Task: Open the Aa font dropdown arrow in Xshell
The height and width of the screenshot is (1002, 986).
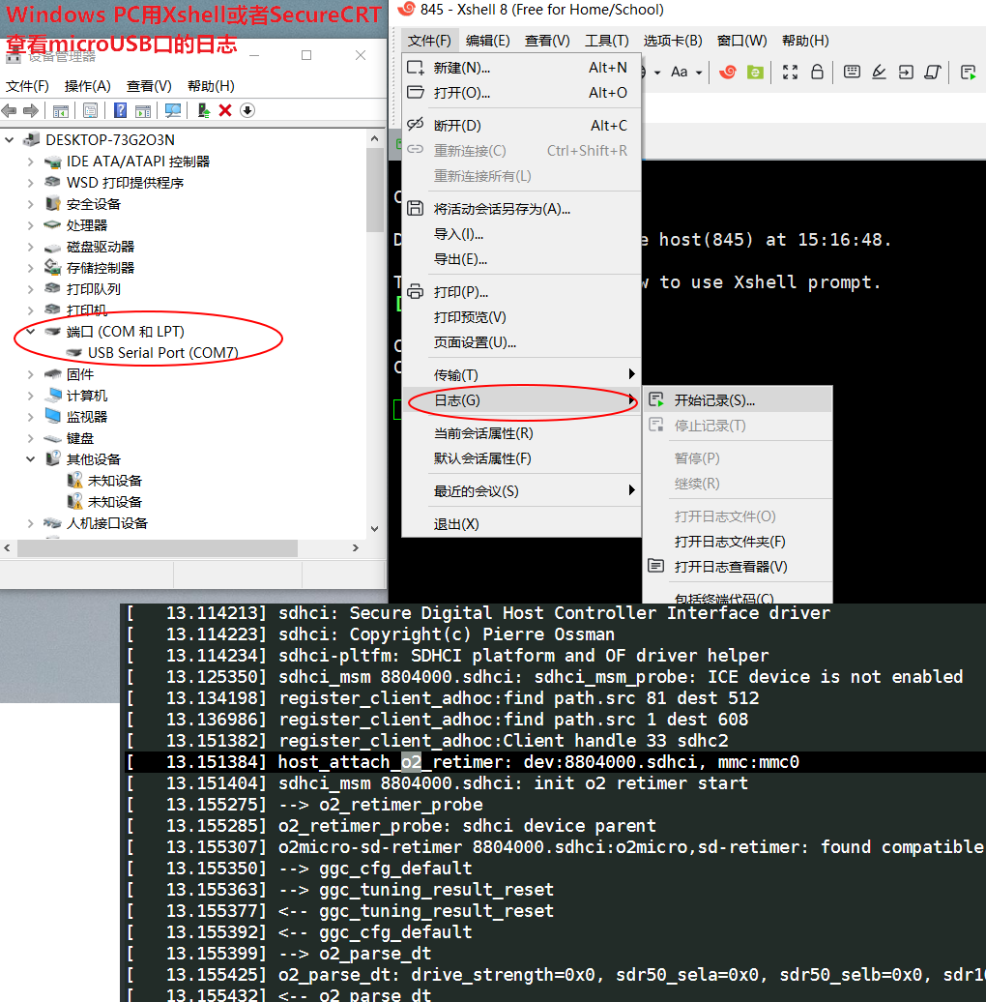Action: [699, 73]
